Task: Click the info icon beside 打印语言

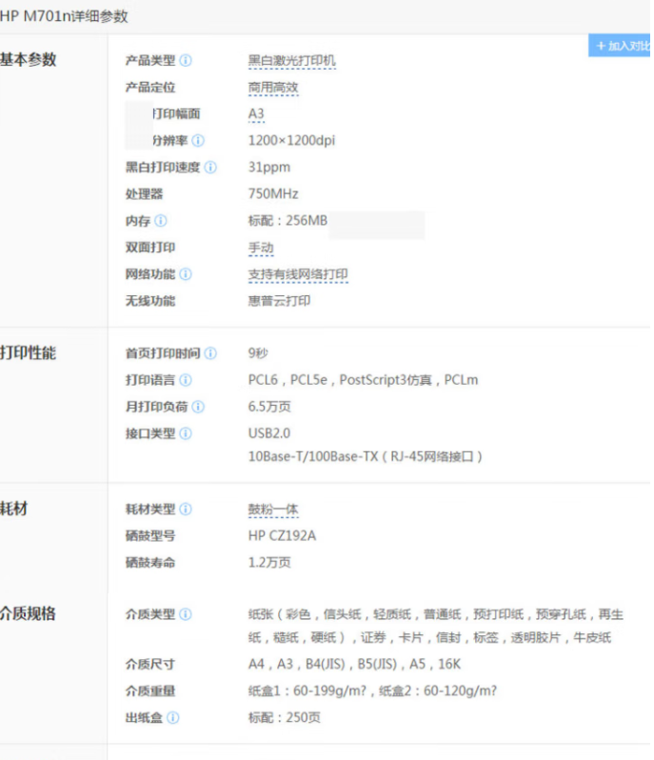Action: coord(186,380)
